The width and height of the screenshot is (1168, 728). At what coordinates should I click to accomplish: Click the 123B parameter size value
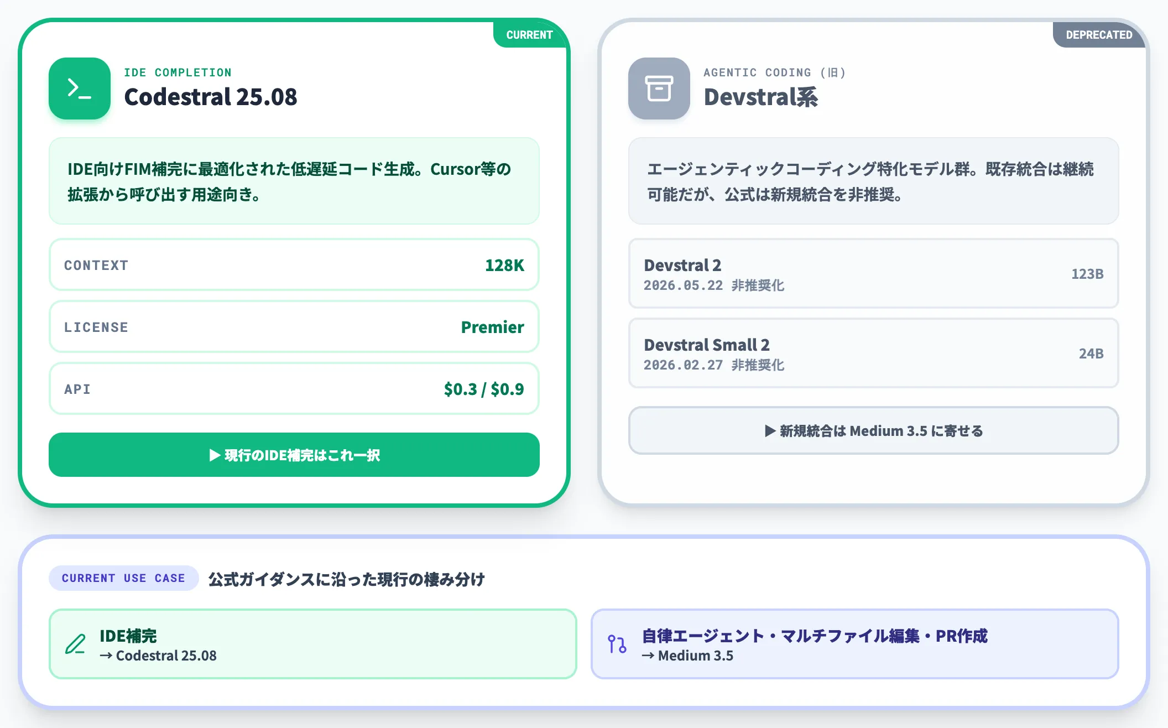tap(1087, 274)
